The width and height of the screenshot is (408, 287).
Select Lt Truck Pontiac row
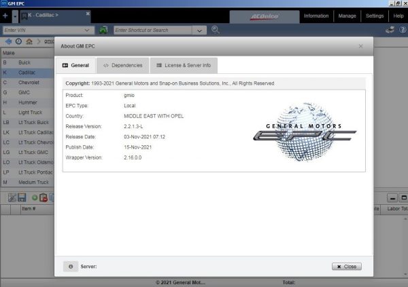[x=28, y=172]
